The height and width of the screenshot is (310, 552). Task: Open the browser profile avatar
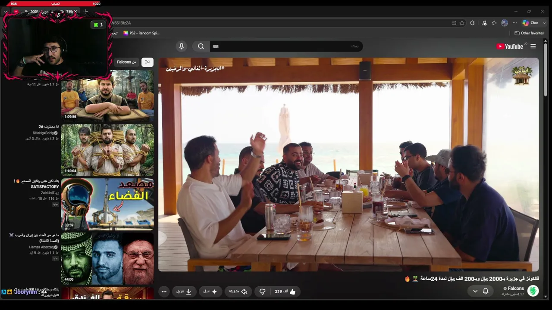[x=505, y=23]
